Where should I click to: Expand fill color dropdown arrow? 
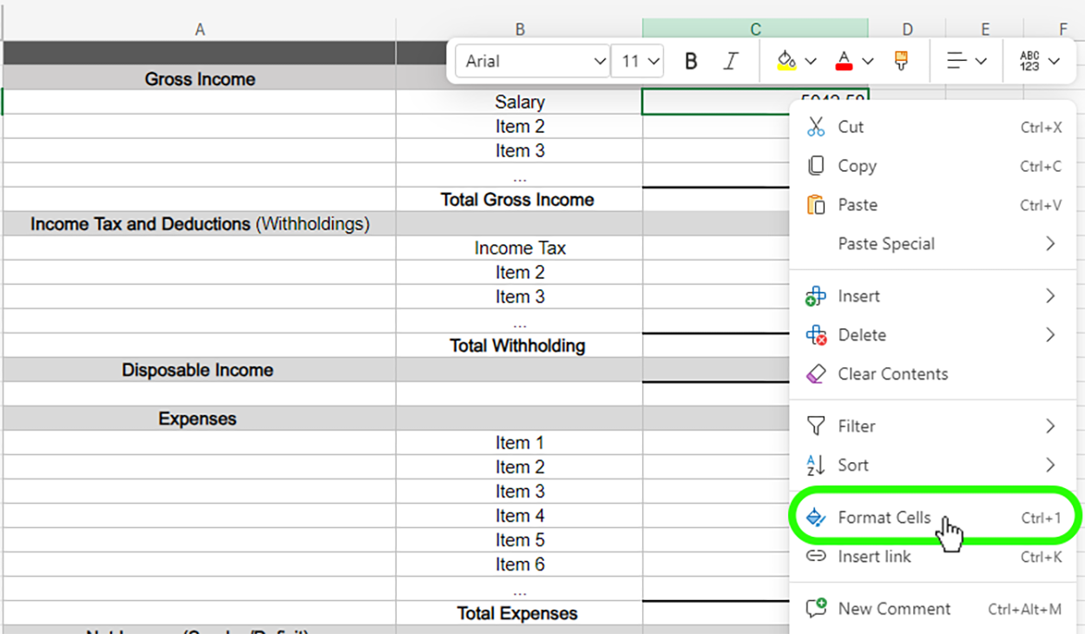coord(811,62)
